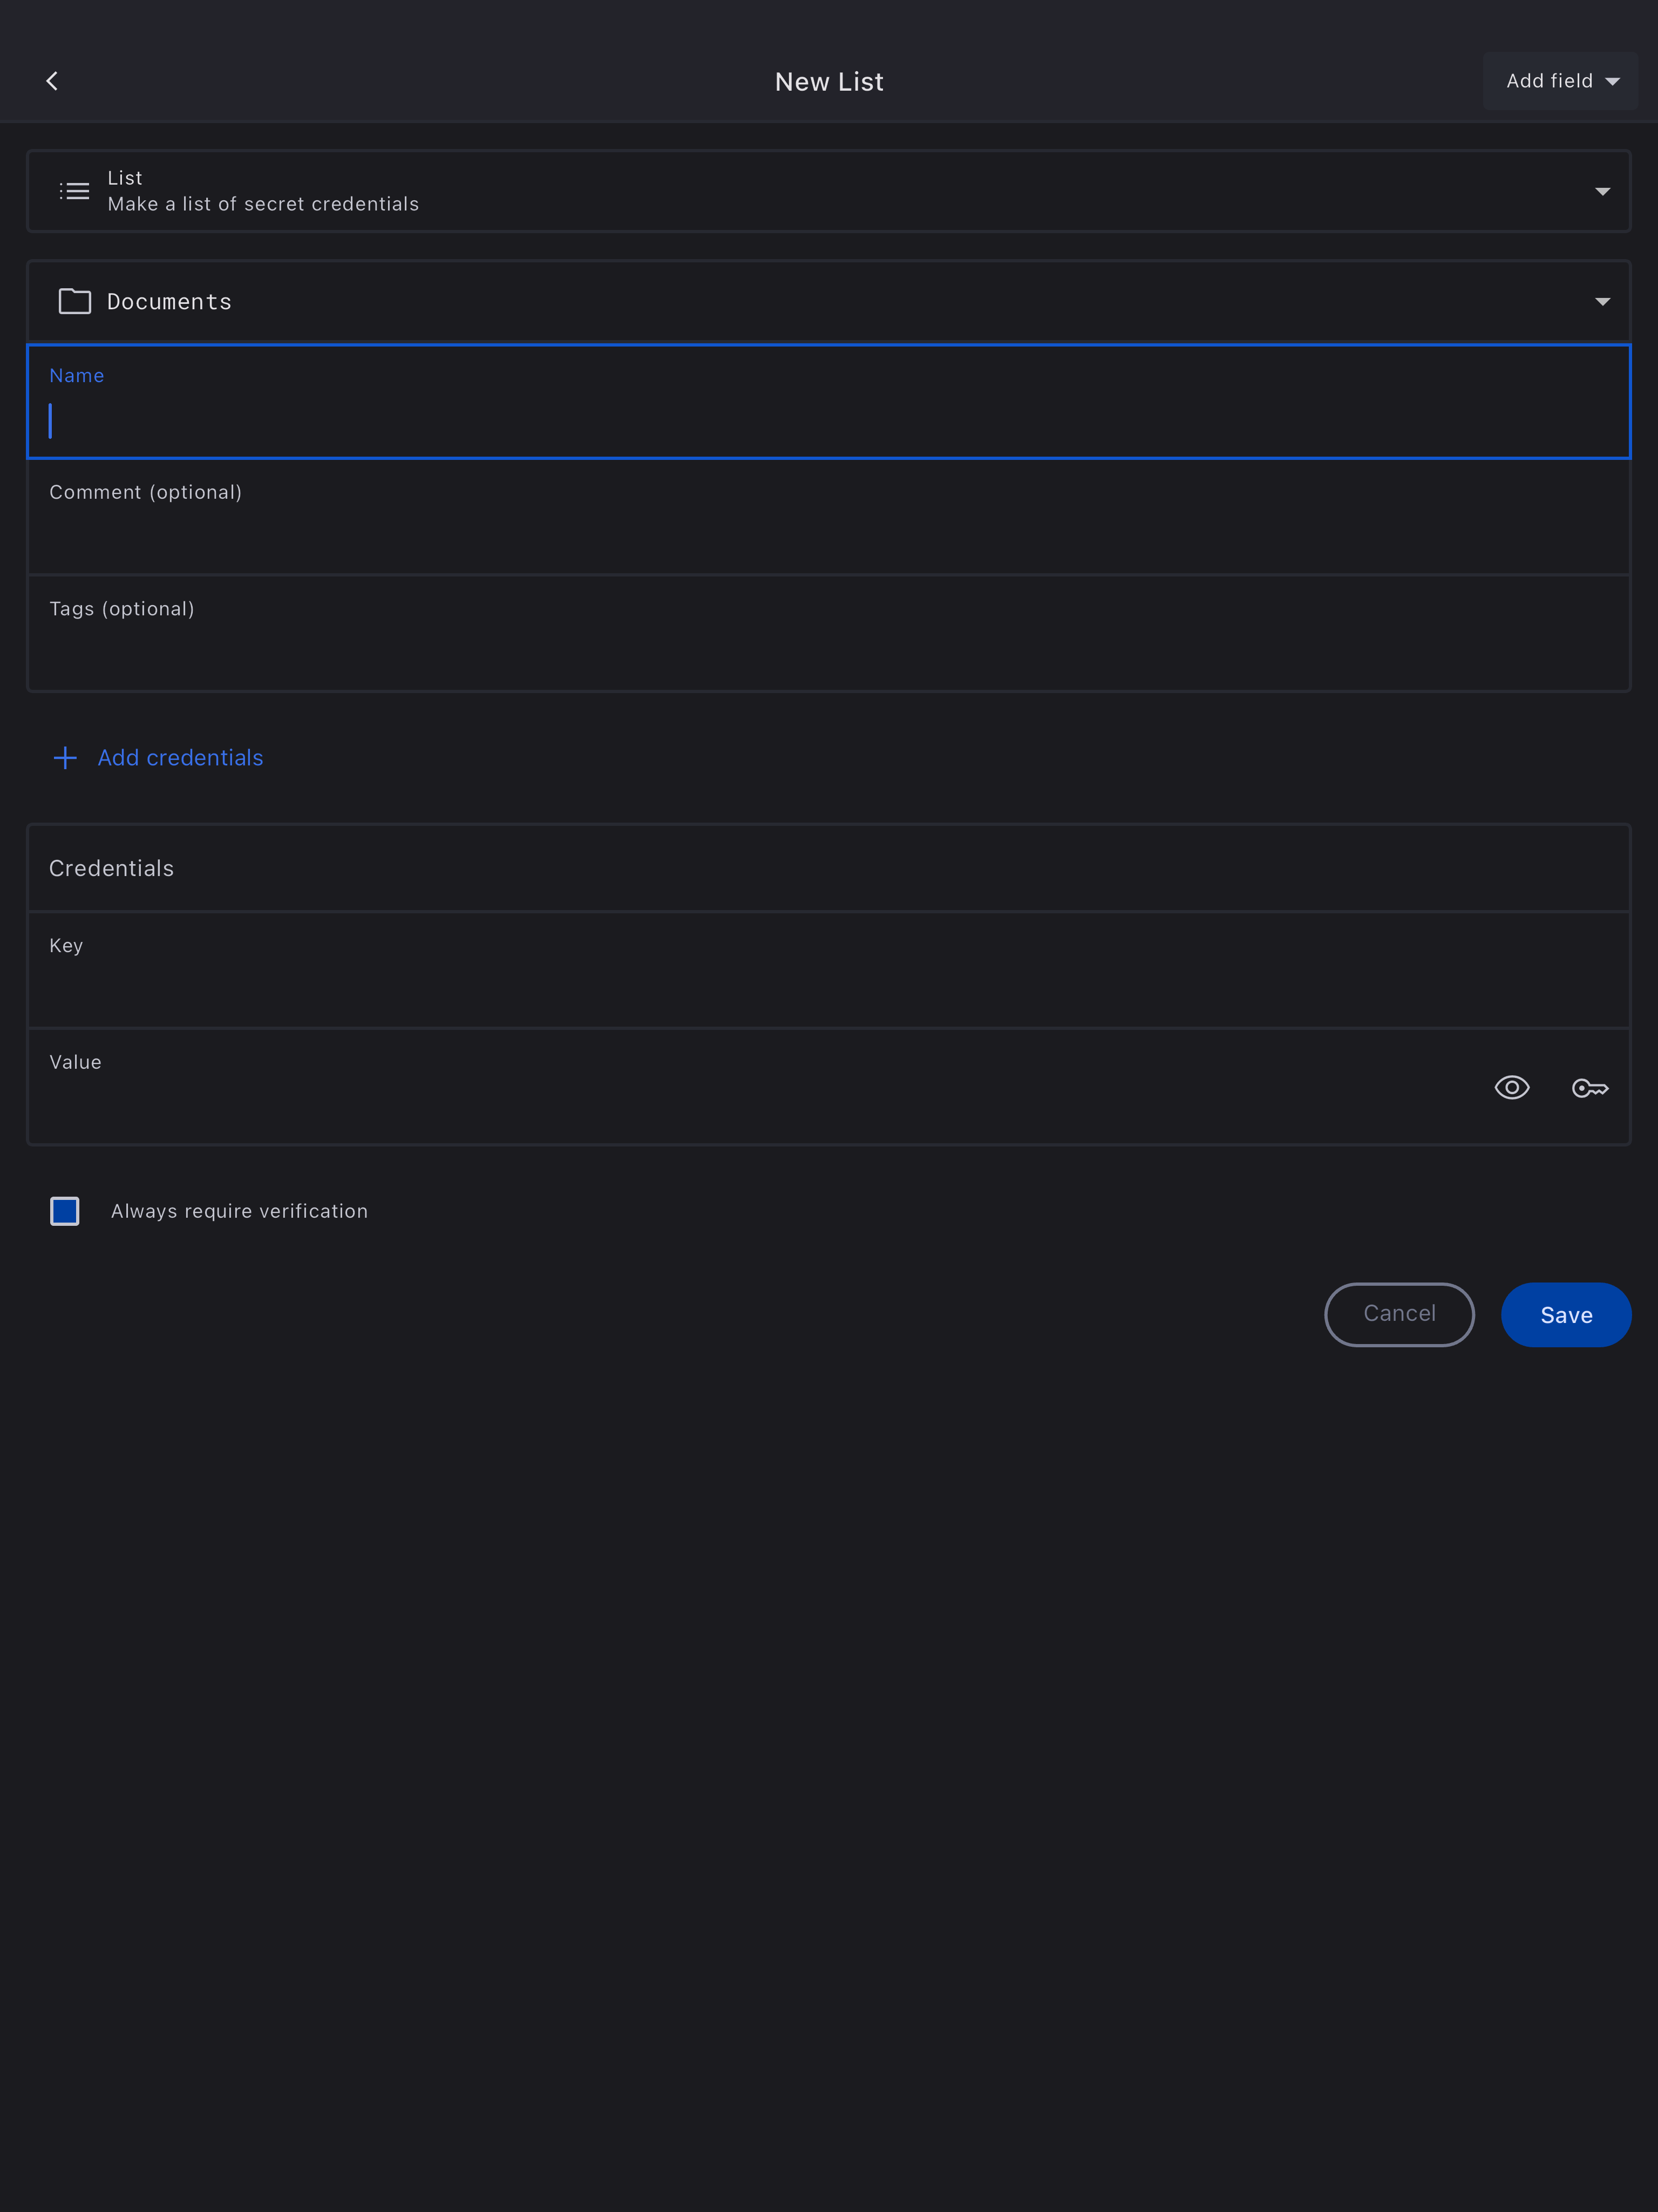Screen dimensions: 1658x2212
Task: Expand the List type dropdown arrow
Action: [x=1602, y=191]
